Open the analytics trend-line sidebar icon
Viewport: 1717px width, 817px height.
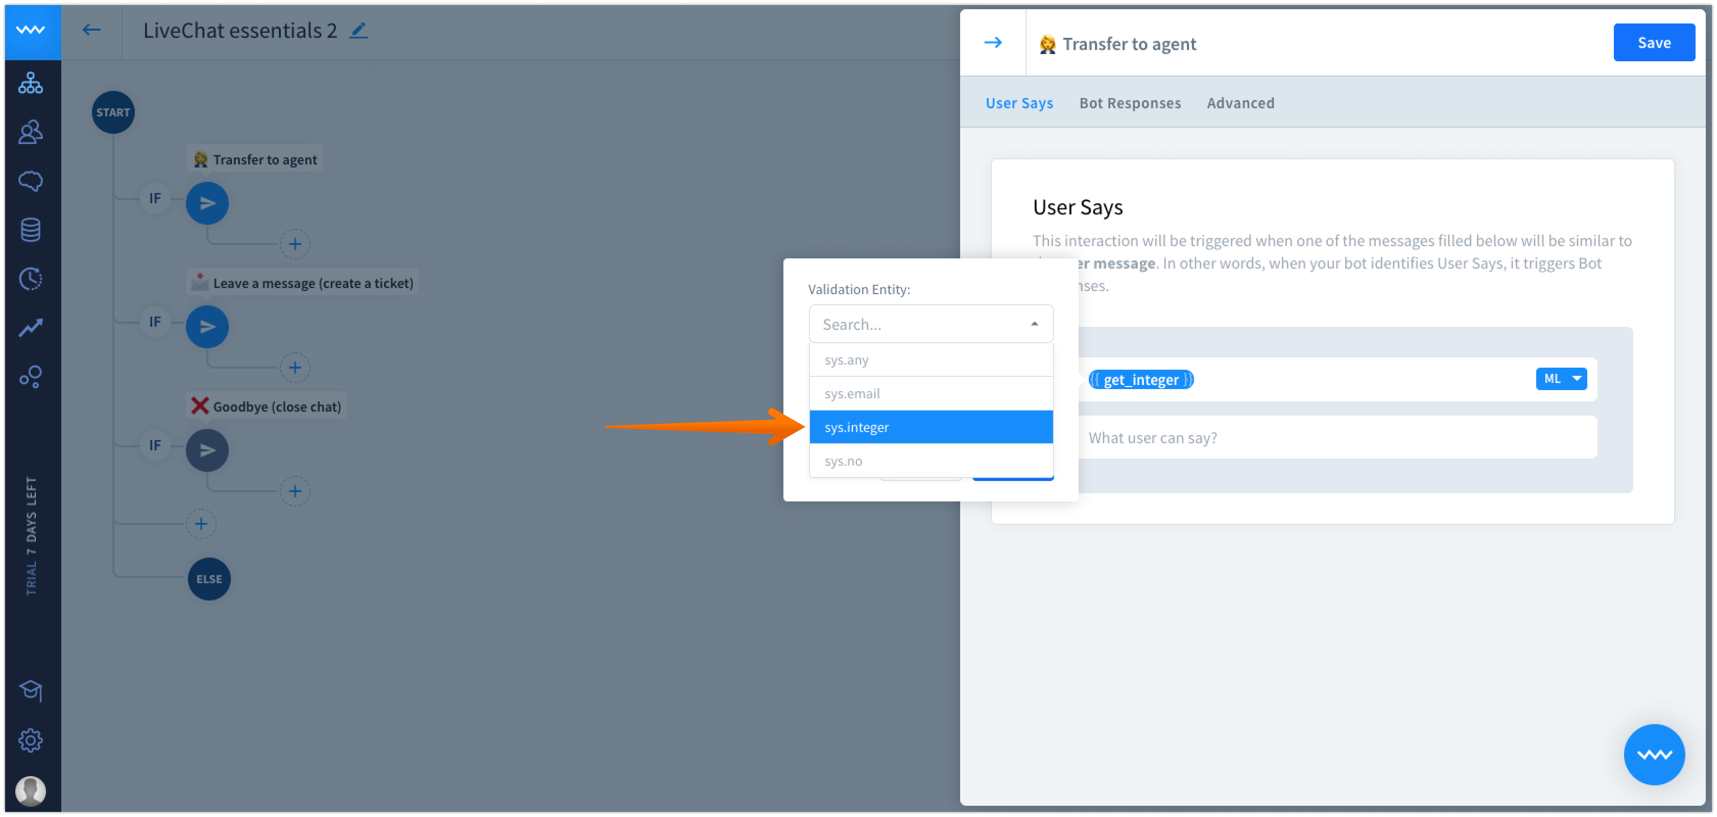(x=31, y=327)
